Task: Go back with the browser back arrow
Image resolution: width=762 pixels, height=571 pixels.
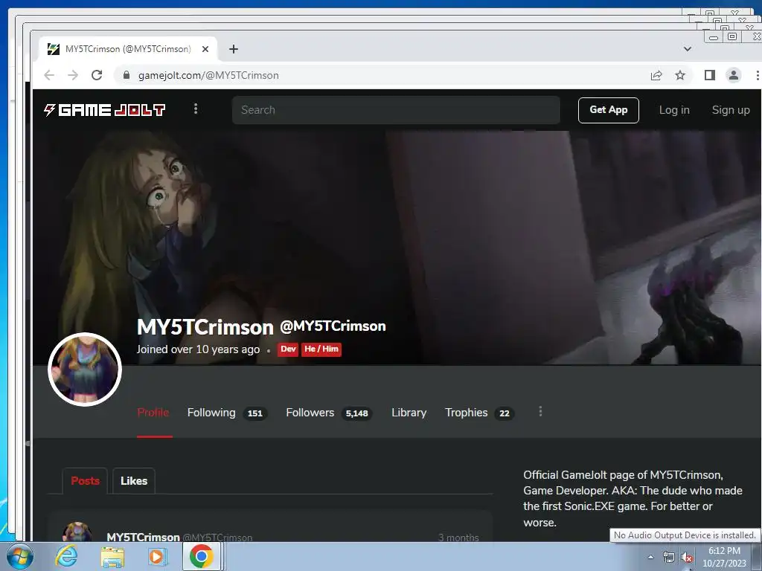Action: tap(49, 75)
